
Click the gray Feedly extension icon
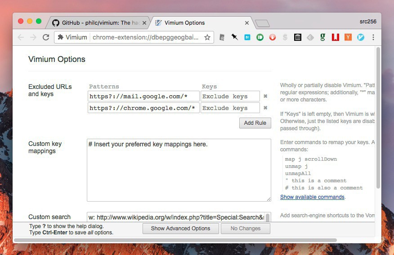[x=310, y=37]
